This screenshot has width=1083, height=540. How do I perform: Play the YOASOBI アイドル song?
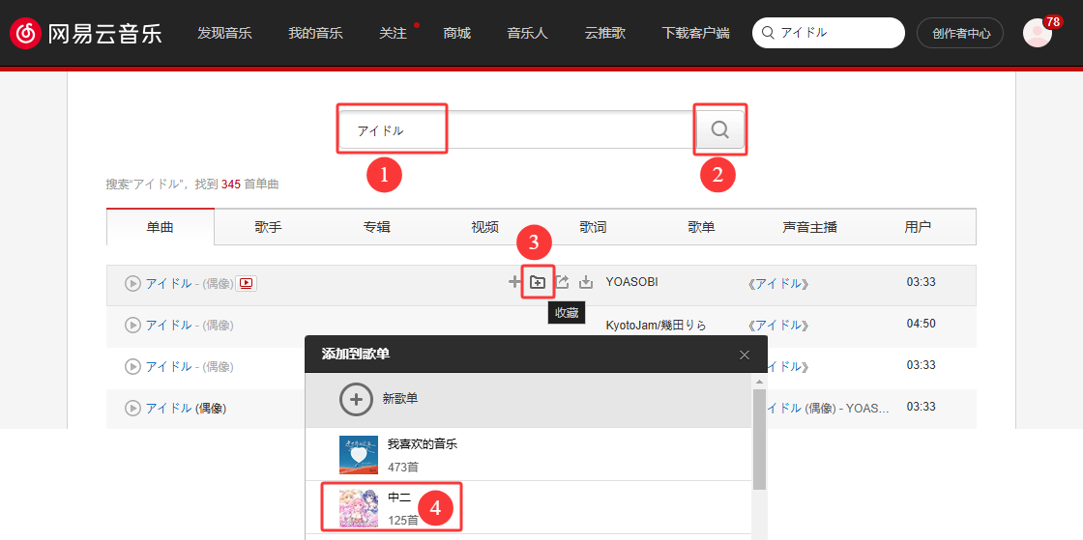(132, 283)
